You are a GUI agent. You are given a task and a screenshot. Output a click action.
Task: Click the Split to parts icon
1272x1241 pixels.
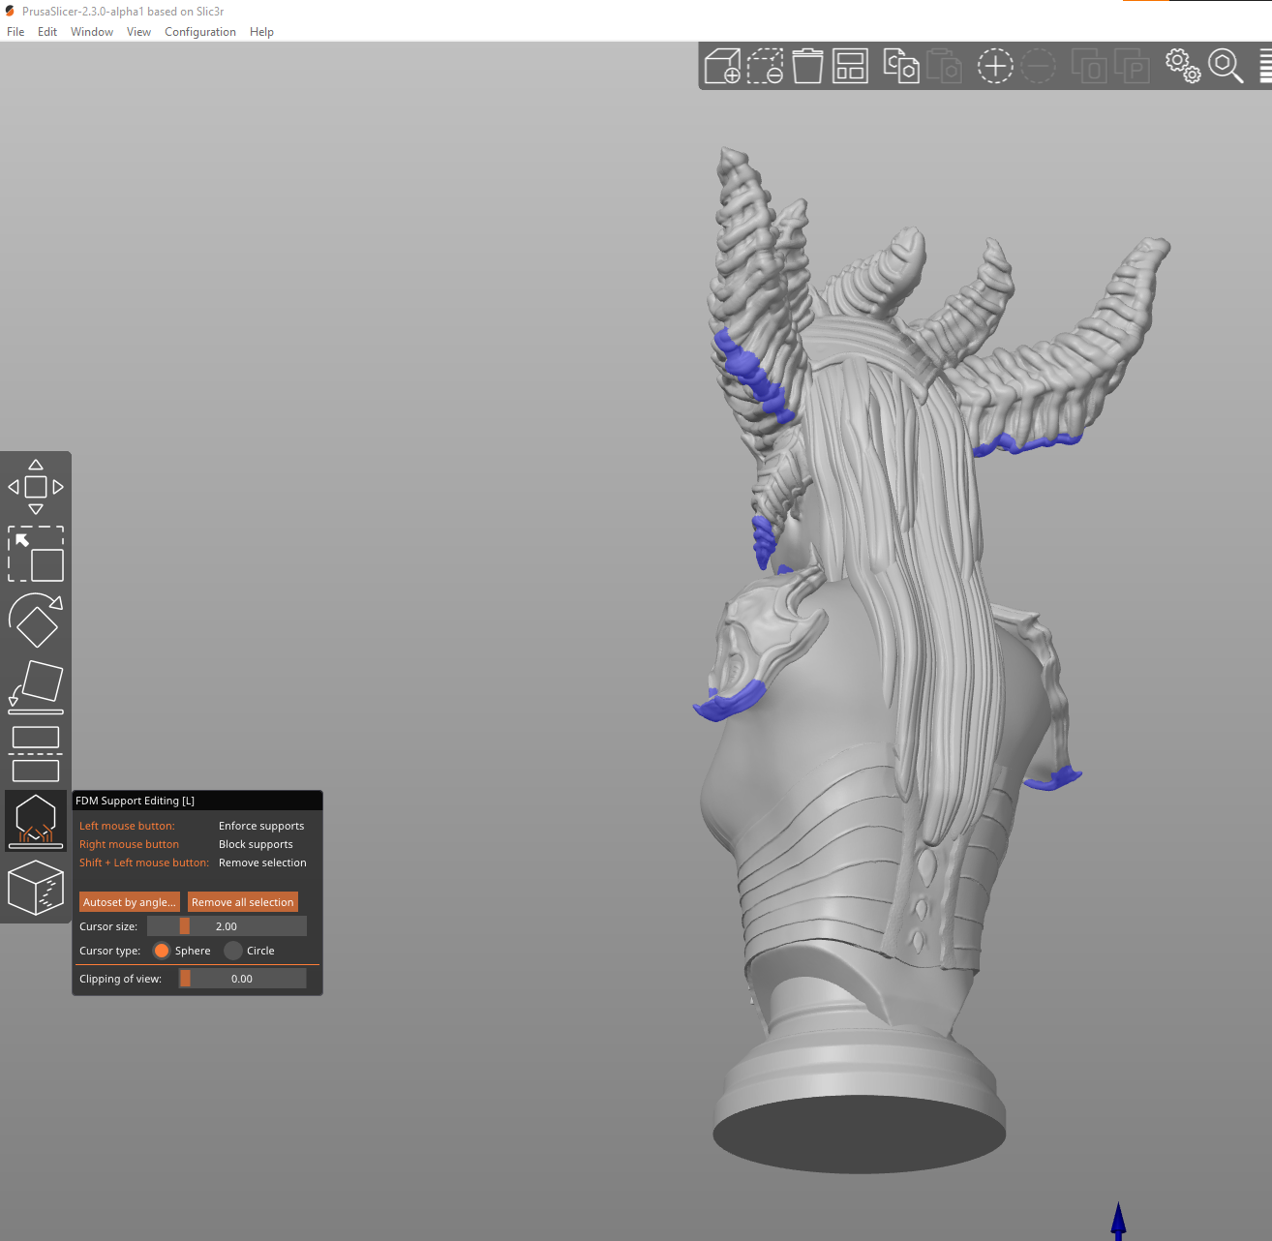tap(1132, 66)
